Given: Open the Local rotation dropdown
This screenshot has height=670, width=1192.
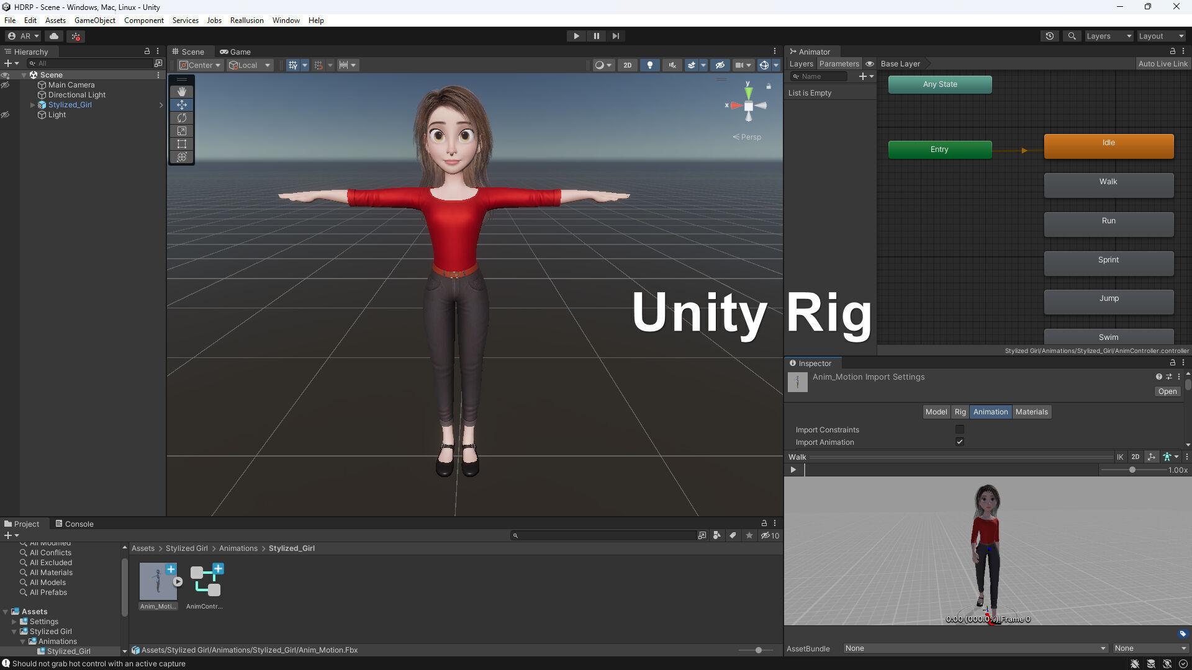Looking at the screenshot, I should coord(250,65).
